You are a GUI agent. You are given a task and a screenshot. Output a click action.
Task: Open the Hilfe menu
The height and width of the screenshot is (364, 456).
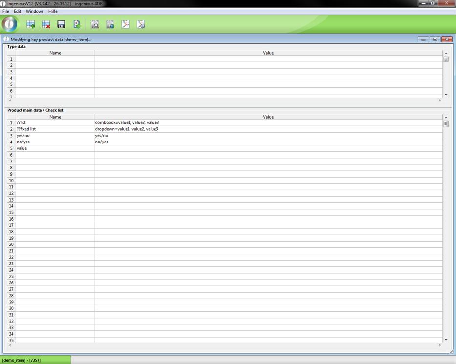[x=53, y=11]
